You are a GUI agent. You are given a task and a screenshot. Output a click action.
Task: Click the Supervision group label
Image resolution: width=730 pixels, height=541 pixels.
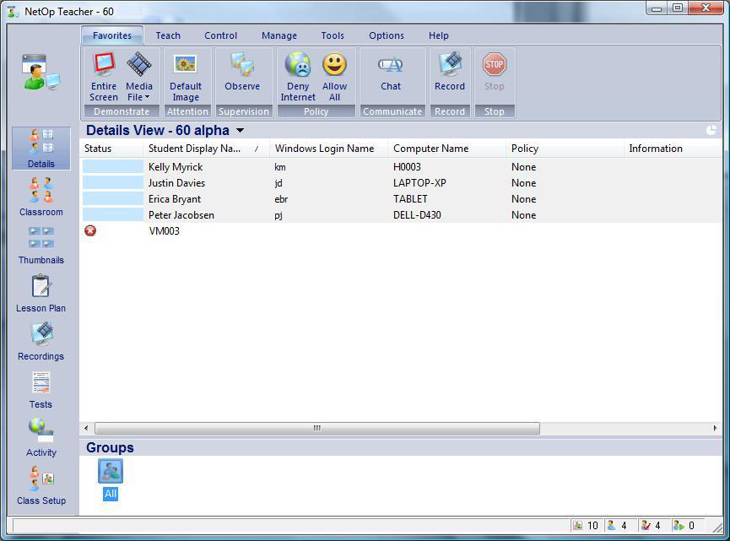point(244,111)
